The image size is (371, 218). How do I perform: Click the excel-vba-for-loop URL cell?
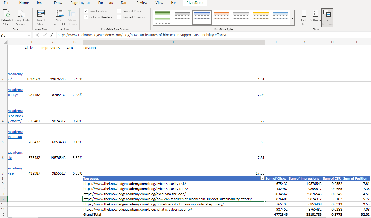pyautogui.click(x=135, y=194)
